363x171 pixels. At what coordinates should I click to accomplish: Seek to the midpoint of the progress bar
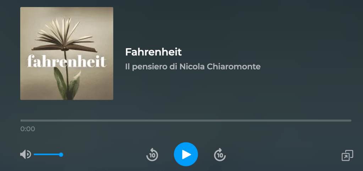(x=186, y=120)
